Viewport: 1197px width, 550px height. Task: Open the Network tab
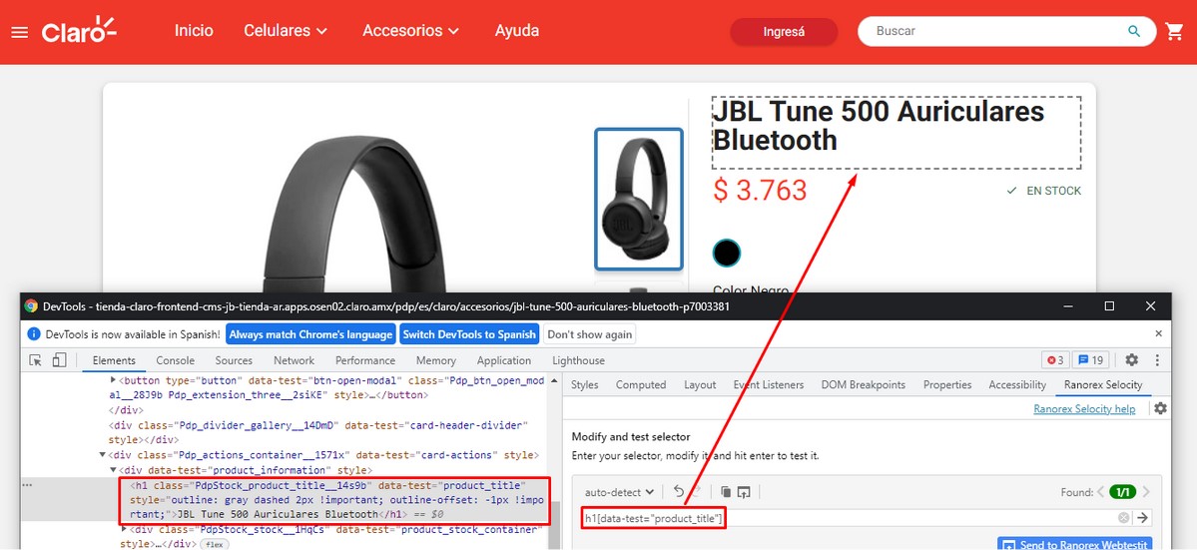point(294,360)
